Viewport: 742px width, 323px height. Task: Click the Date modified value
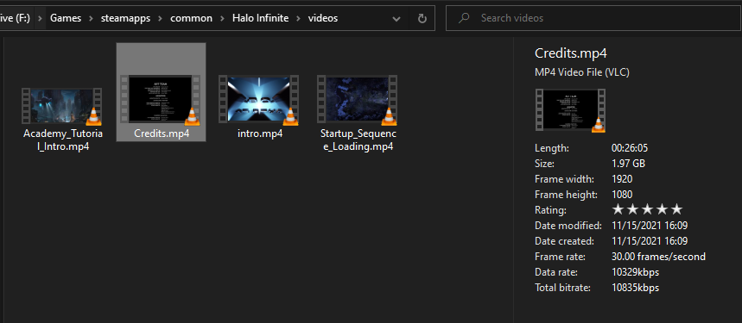click(650, 226)
